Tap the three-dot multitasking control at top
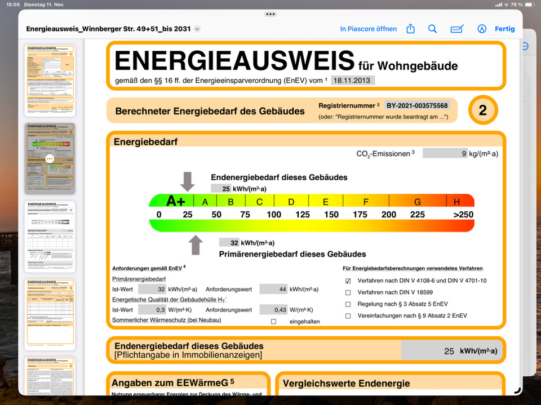The image size is (541, 405). pos(270,14)
